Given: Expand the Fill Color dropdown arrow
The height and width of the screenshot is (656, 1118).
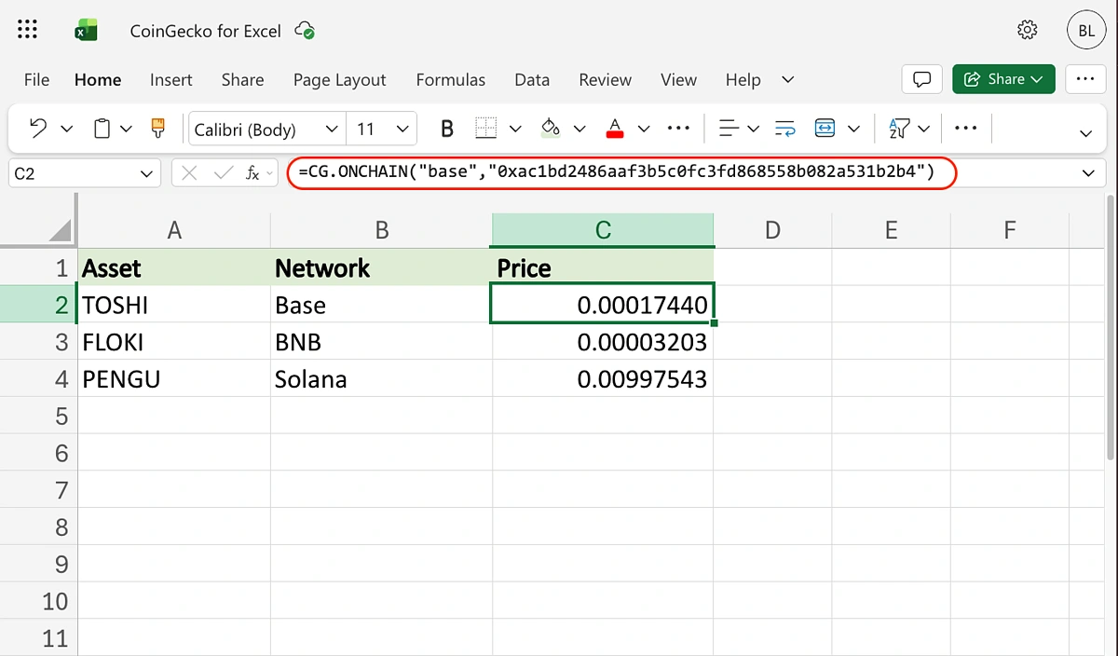Looking at the screenshot, I should [579, 129].
